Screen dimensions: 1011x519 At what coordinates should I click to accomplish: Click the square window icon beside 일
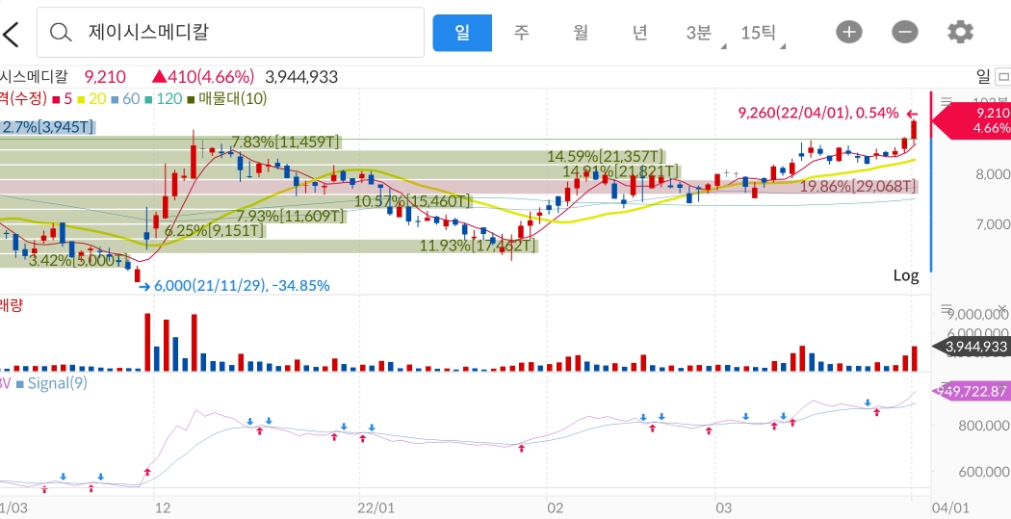[x=1002, y=77]
